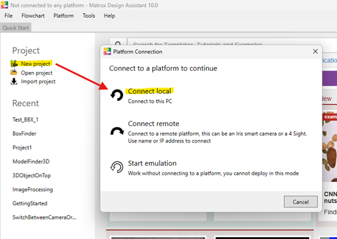Click the search magnifier icon
337x239 pixels.
tap(118, 42)
